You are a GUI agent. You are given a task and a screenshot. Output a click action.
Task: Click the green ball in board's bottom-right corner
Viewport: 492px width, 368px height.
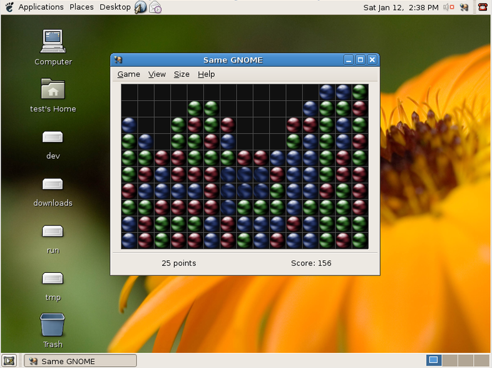tap(360, 240)
